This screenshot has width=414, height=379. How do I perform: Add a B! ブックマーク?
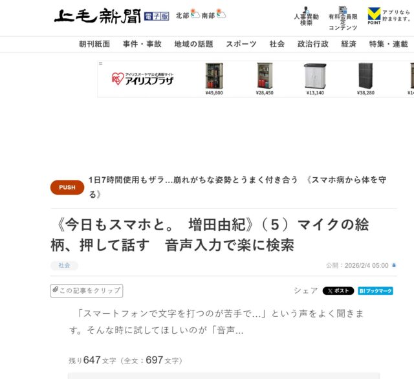click(375, 291)
